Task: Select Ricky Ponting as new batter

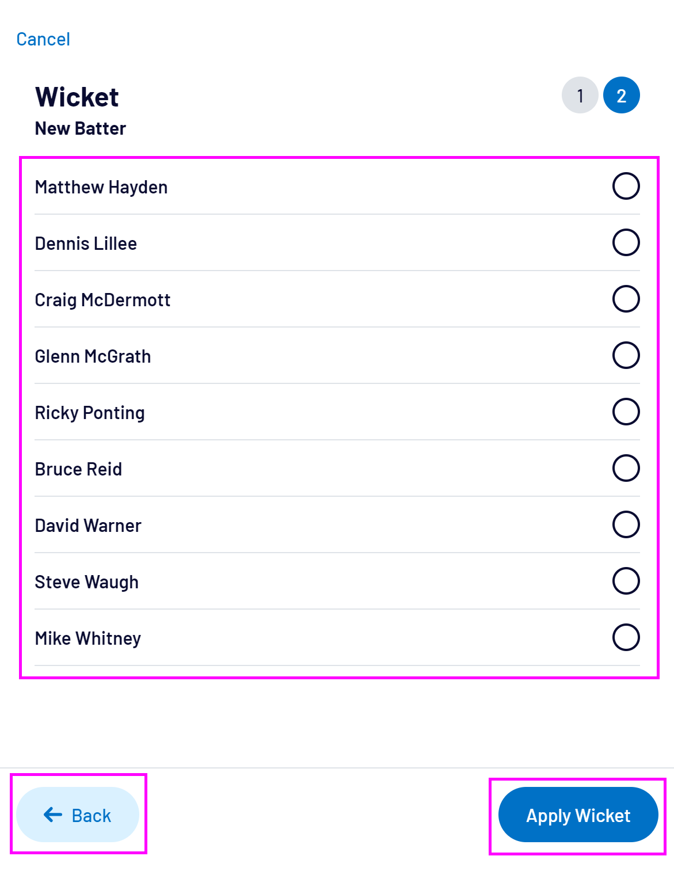Action: (x=626, y=412)
